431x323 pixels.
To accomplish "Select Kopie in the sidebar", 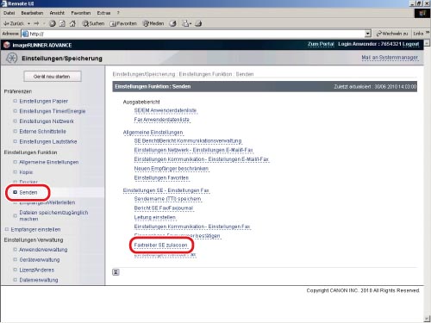I will 26,172.
